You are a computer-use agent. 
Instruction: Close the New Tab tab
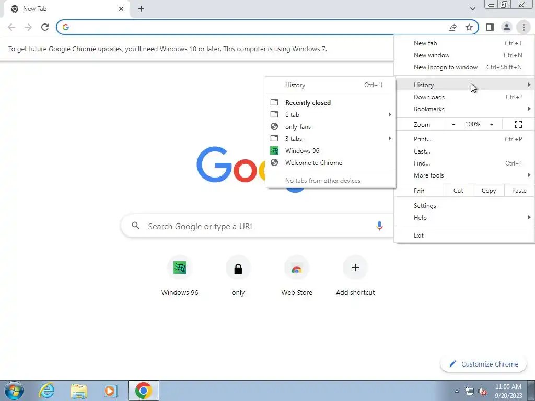click(x=121, y=9)
